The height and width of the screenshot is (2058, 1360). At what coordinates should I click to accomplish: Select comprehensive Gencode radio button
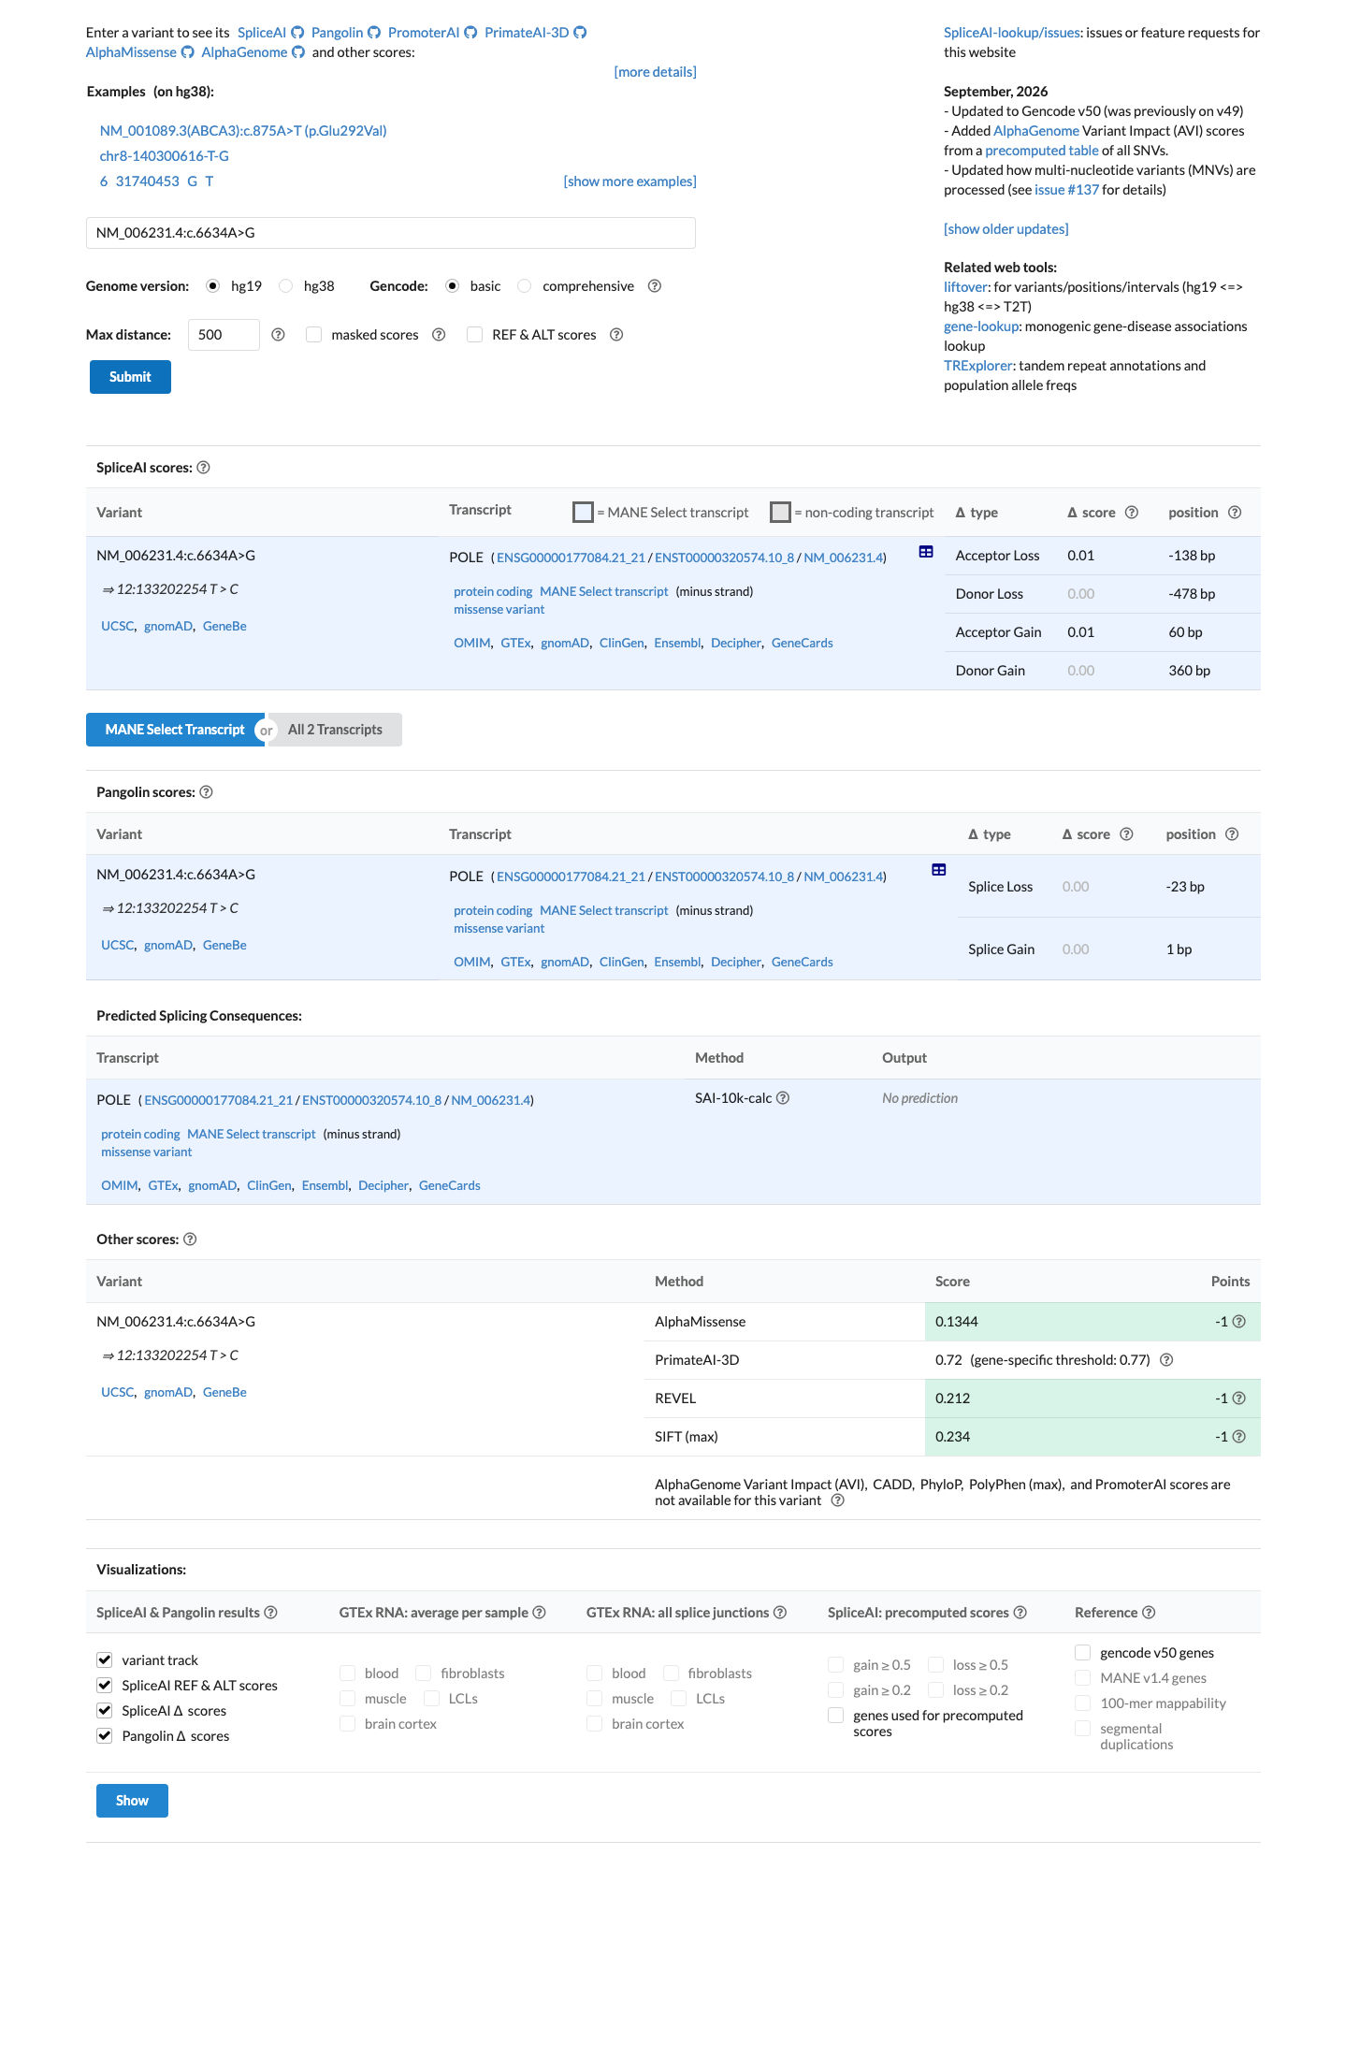(x=525, y=286)
